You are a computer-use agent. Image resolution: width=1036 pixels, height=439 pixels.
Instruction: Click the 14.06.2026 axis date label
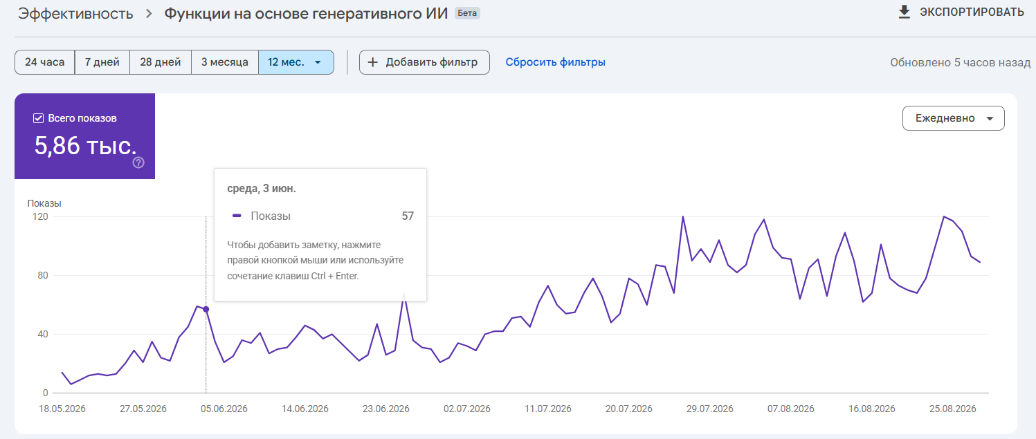click(x=305, y=409)
